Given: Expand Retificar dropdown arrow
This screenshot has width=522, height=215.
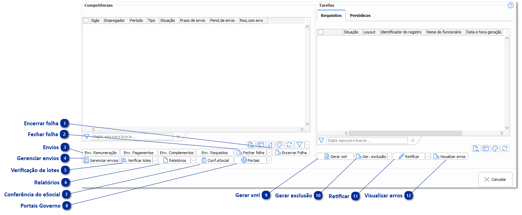Looking at the screenshot, I should click(428, 157).
